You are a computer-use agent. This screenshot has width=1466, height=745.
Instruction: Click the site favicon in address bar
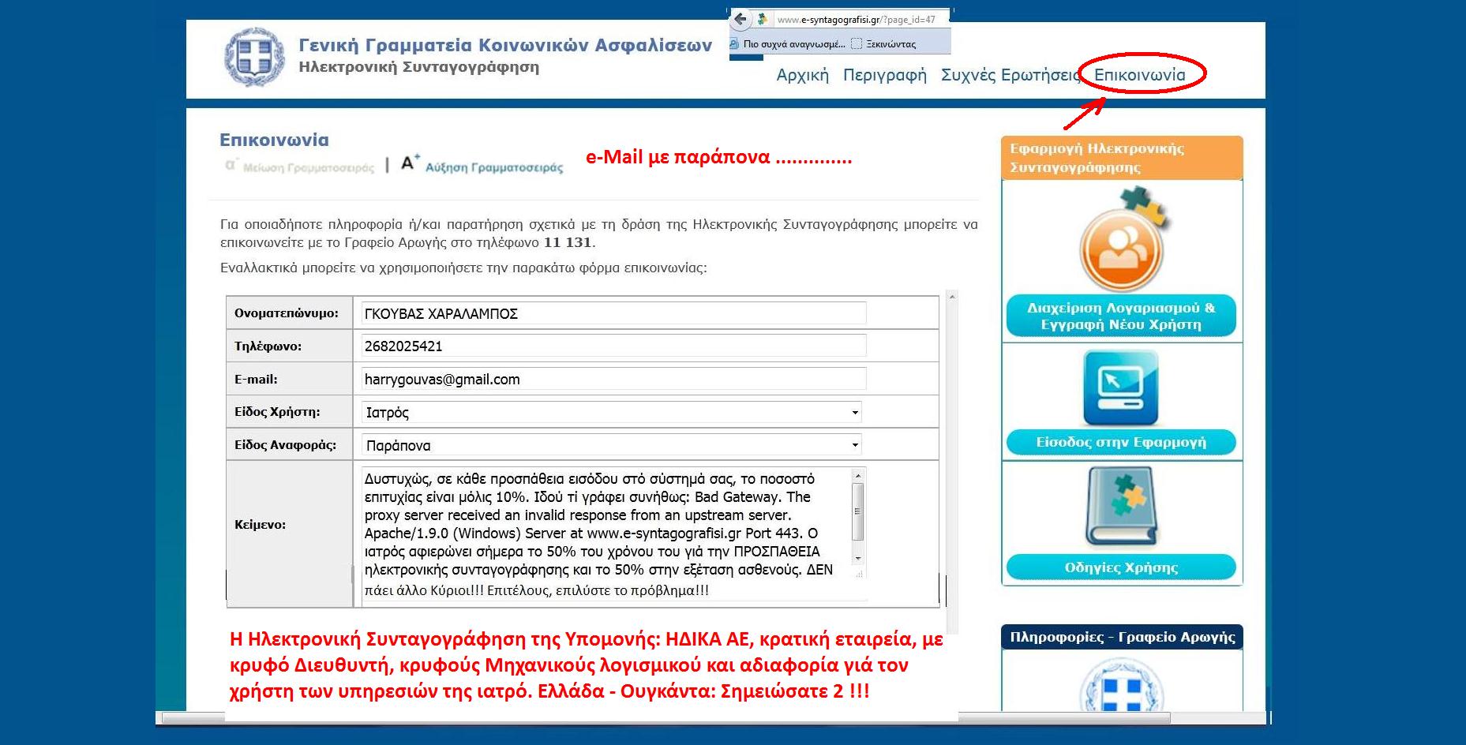[x=762, y=19]
